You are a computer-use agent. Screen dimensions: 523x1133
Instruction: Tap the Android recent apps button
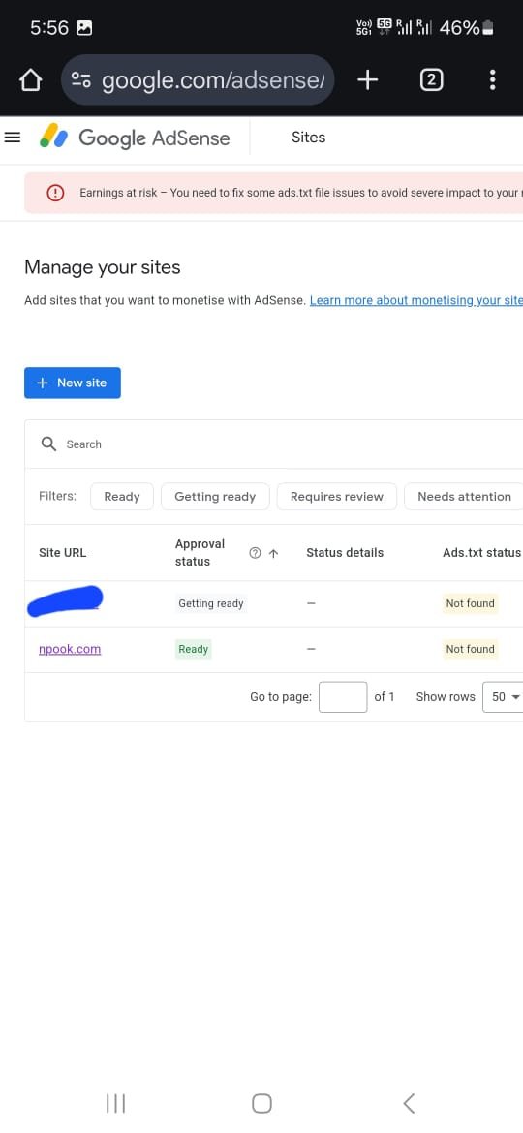click(115, 1103)
